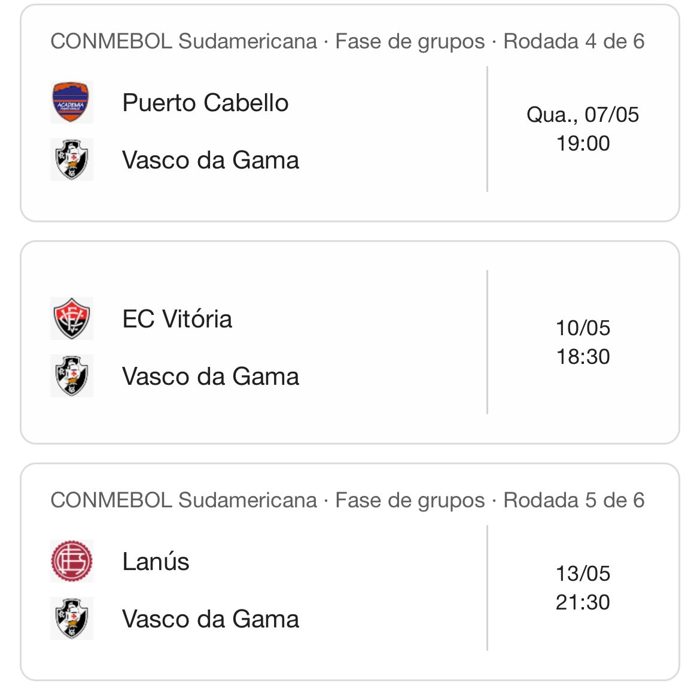This screenshot has height=686, width=700.
Task: Select the EC Vitória club crest
Action: coord(71,318)
